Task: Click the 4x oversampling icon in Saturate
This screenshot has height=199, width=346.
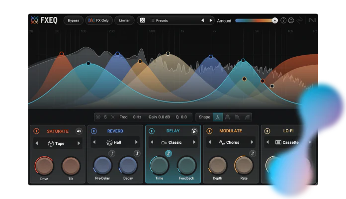Action: [x=79, y=131]
